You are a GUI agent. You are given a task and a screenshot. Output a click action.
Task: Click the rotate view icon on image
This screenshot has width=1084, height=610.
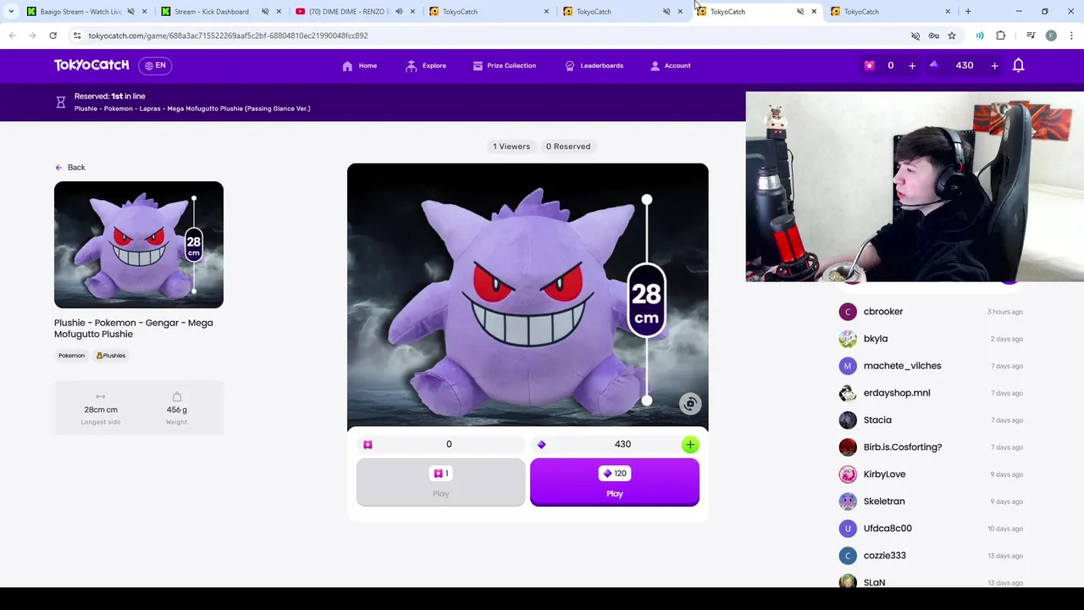click(x=690, y=404)
